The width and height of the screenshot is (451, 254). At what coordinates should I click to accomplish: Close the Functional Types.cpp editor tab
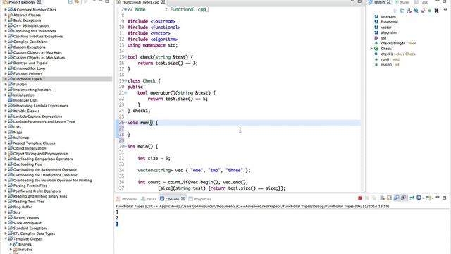[163, 2]
